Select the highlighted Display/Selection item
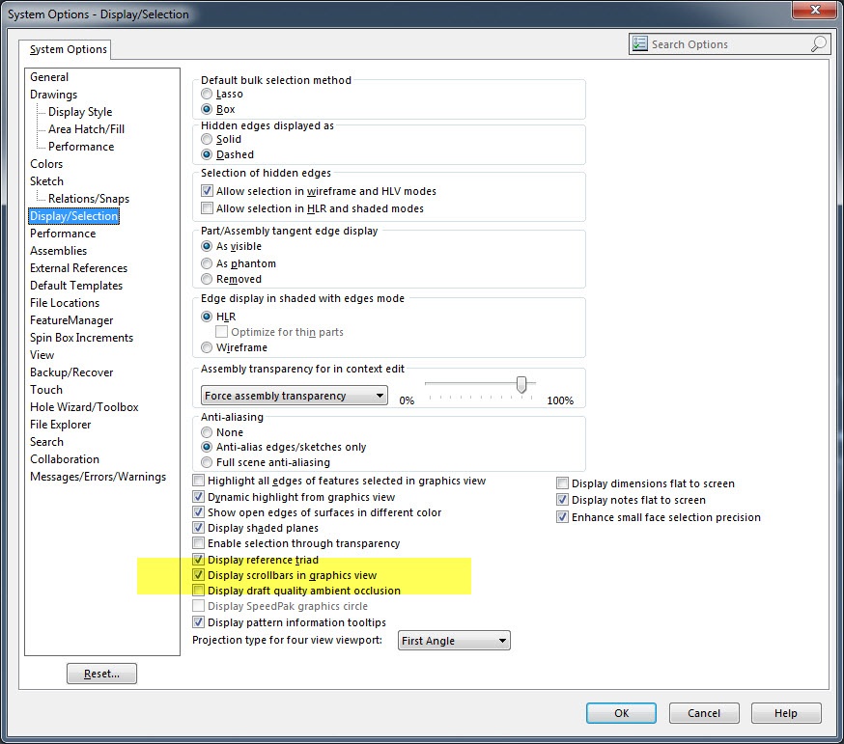The image size is (844, 744). (x=73, y=216)
